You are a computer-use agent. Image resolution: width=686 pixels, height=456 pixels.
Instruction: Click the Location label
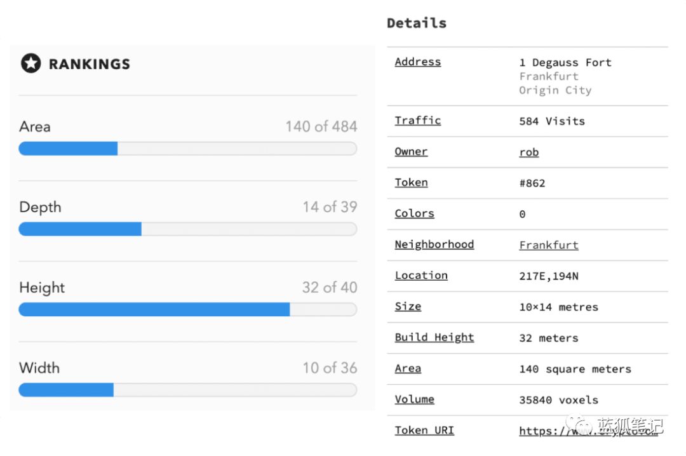[421, 275]
